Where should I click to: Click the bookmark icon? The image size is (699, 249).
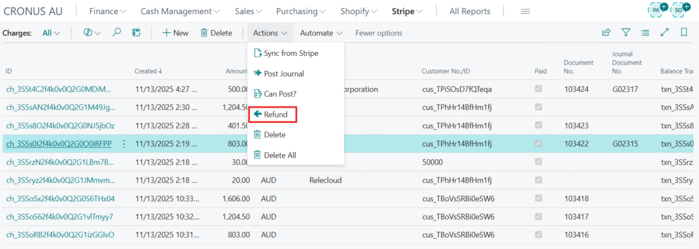(x=684, y=33)
